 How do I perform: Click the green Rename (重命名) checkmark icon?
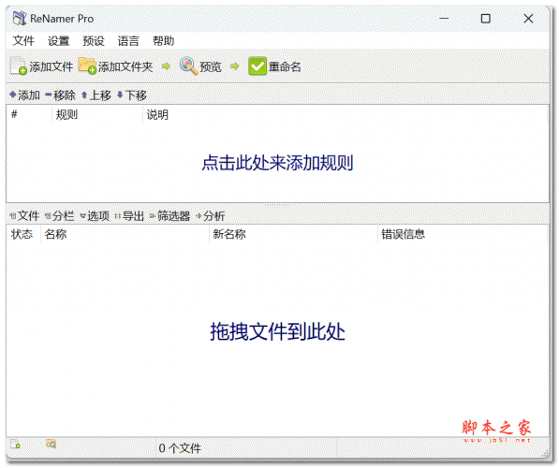(x=257, y=66)
